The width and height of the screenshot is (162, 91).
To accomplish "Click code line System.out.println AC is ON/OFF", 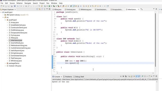I will [x=84, y=30].
